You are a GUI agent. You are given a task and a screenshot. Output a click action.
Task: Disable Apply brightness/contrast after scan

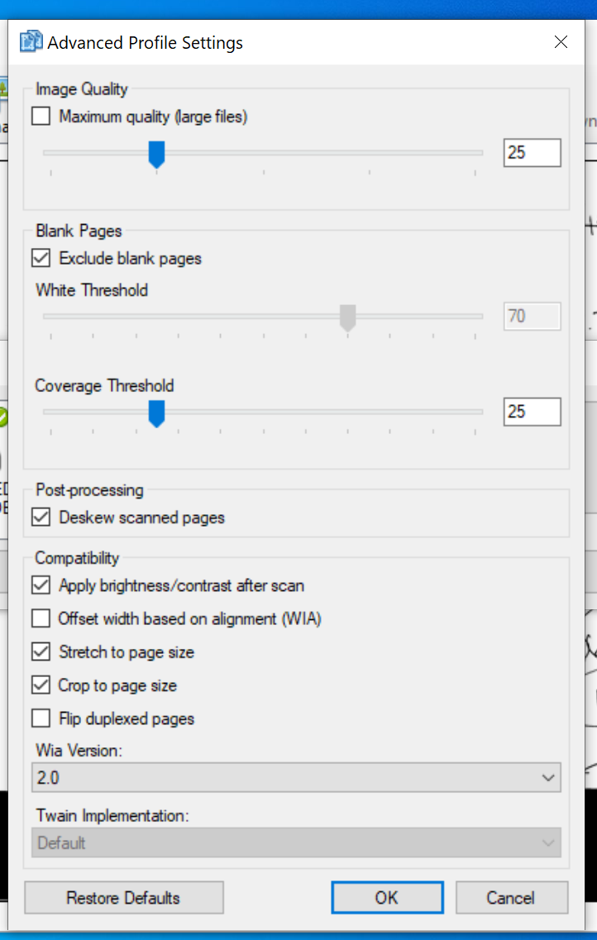click(x=41, y=585)
